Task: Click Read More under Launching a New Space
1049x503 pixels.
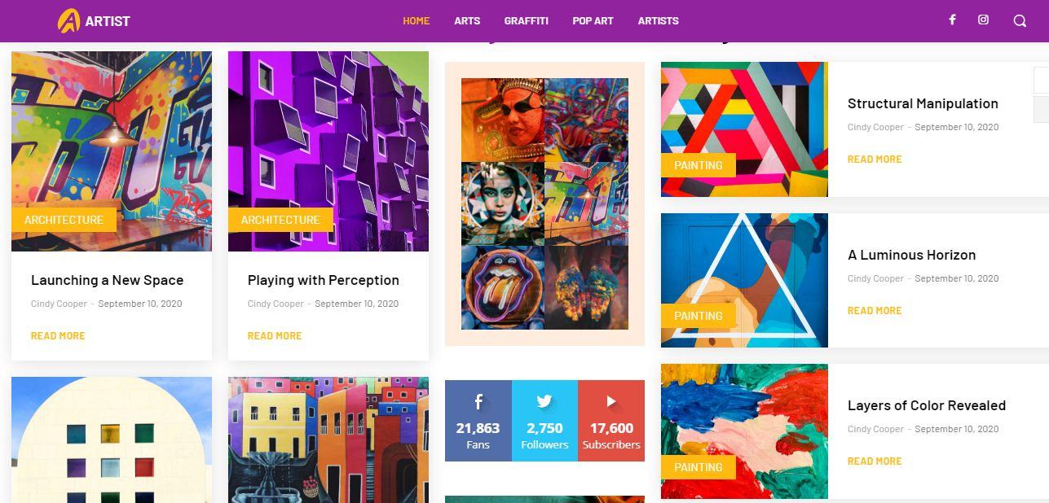Action: click(58, 335)
